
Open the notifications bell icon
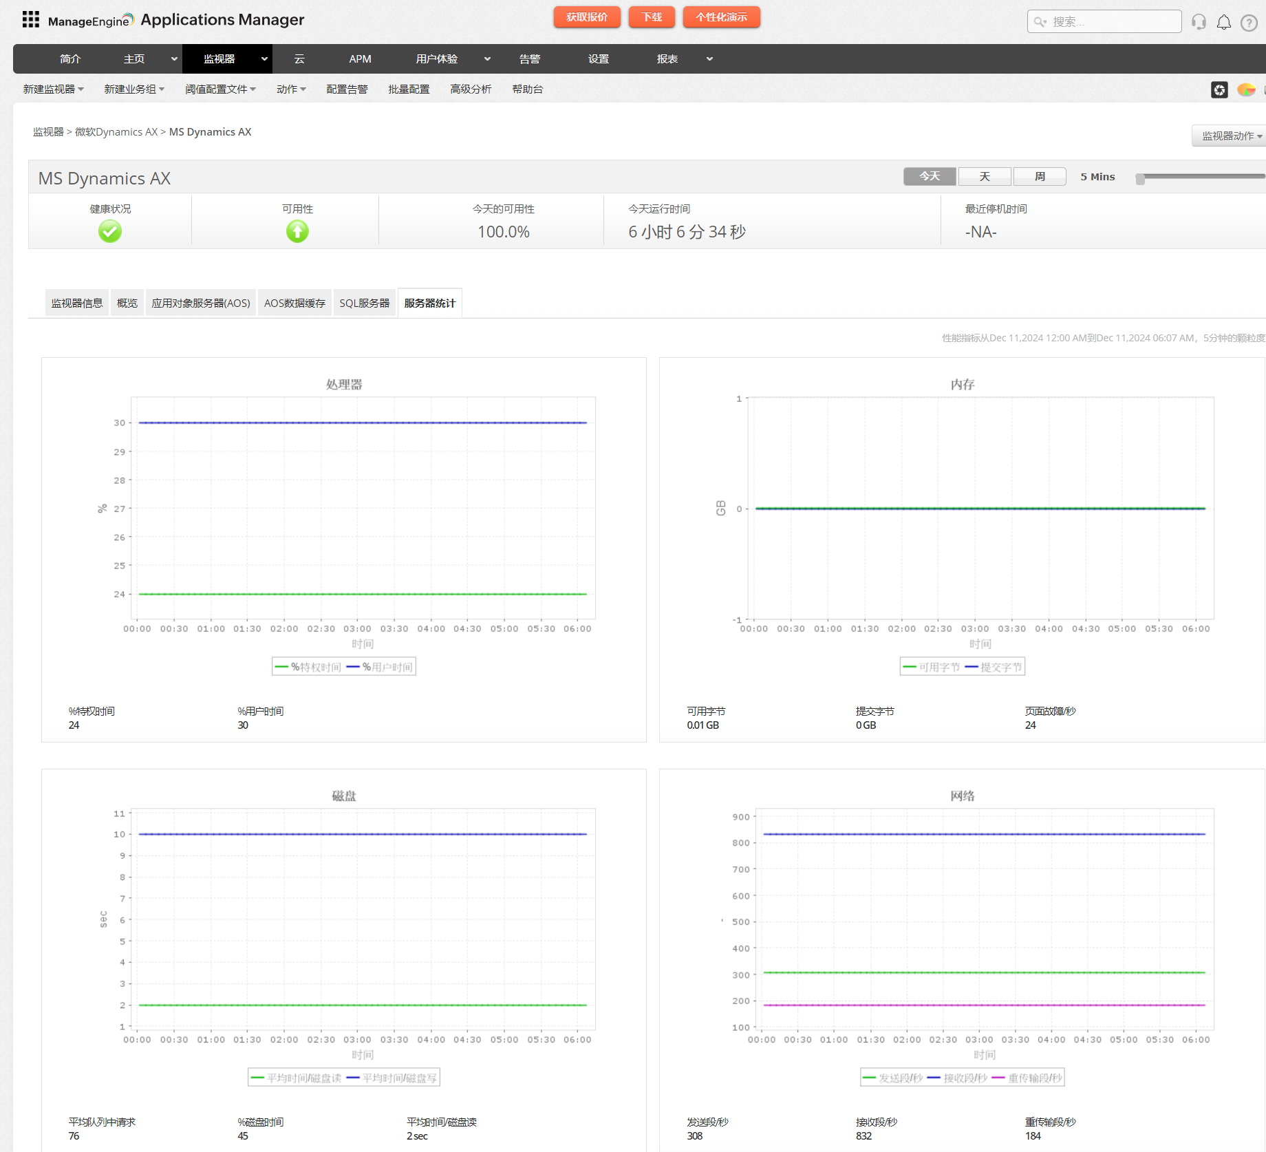1224,22
